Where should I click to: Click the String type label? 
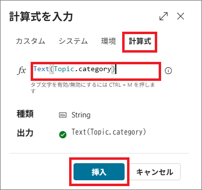(x=81, y=115)
